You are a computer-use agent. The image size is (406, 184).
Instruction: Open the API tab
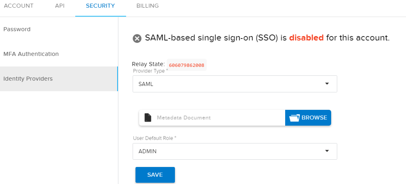(x=60, y=6)
